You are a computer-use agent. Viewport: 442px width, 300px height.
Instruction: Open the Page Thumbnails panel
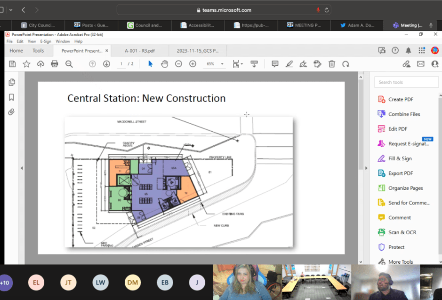click(12, 82)
